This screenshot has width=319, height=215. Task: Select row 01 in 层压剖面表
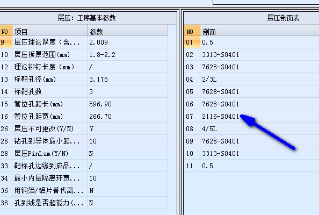coord(251,42)
